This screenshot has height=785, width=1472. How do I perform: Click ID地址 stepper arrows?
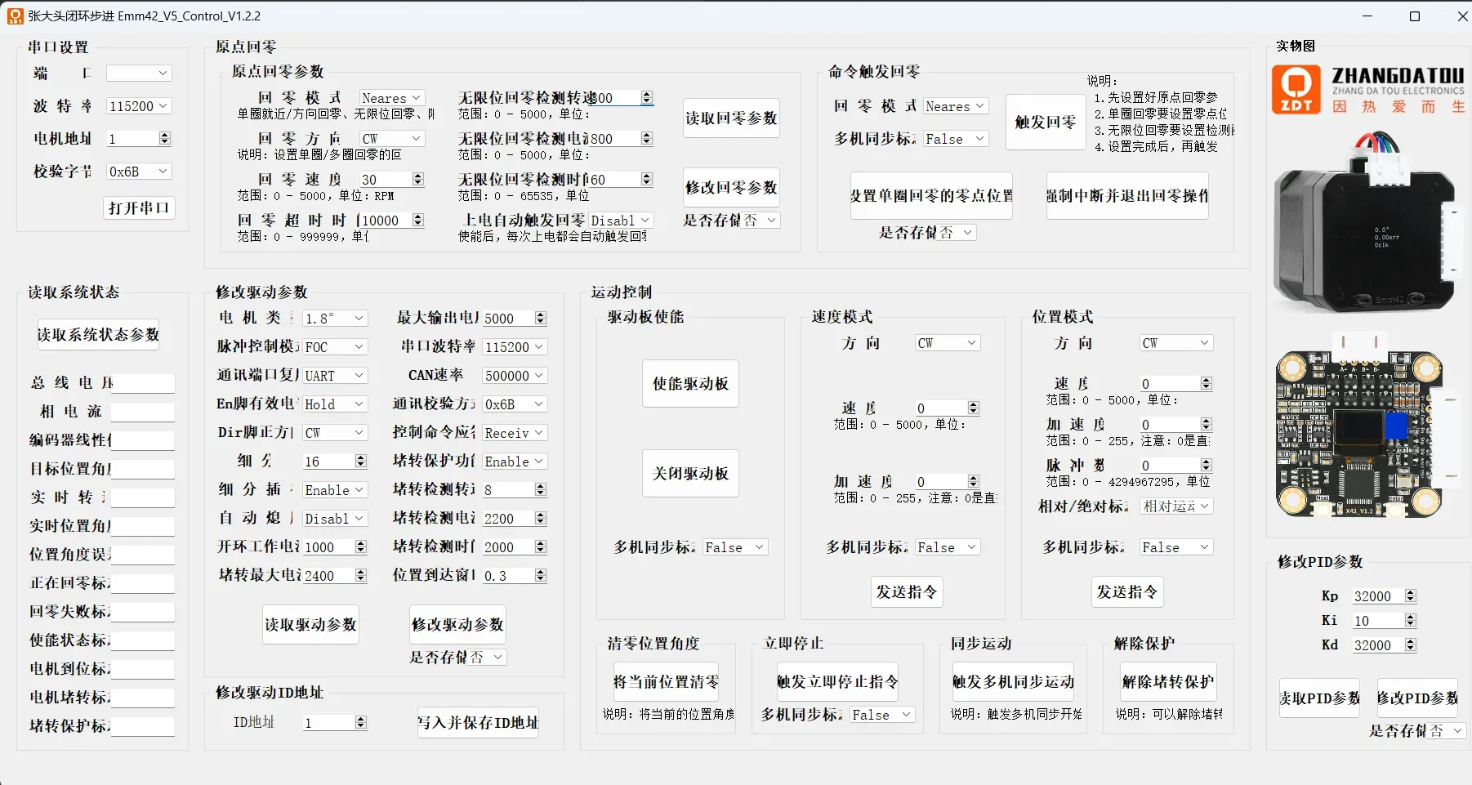[361, 722]
